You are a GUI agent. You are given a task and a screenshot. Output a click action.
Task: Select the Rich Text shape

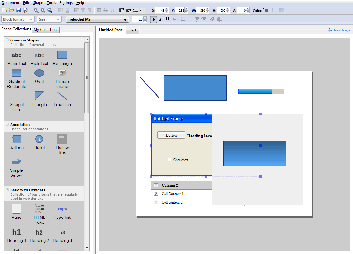pos(39,58)
